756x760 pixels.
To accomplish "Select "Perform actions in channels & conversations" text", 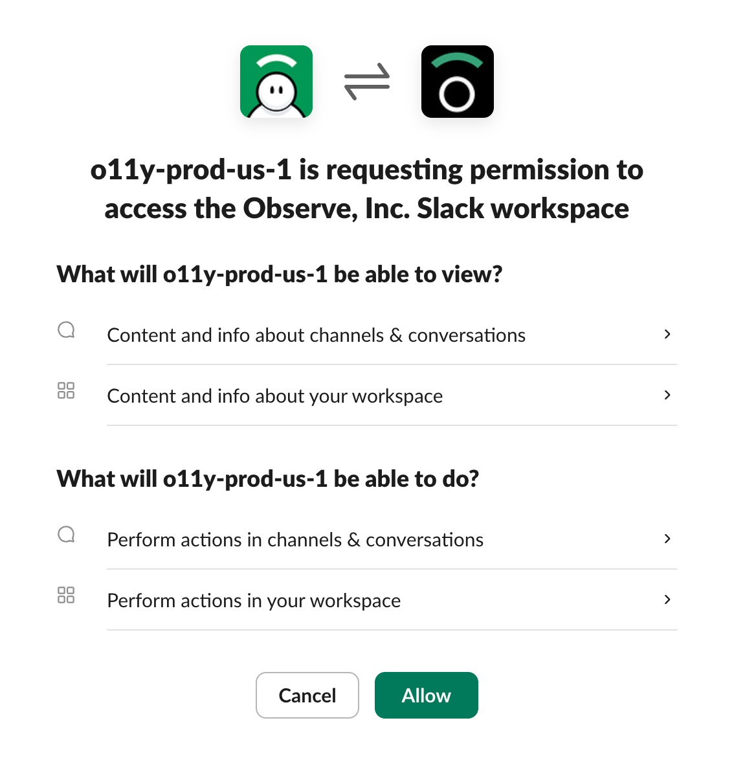I will point(295,540).
